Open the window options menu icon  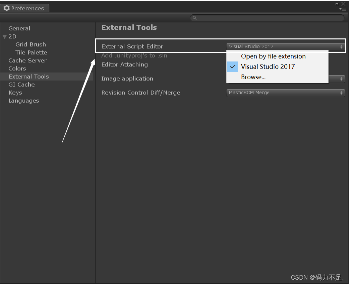[343, 9]
